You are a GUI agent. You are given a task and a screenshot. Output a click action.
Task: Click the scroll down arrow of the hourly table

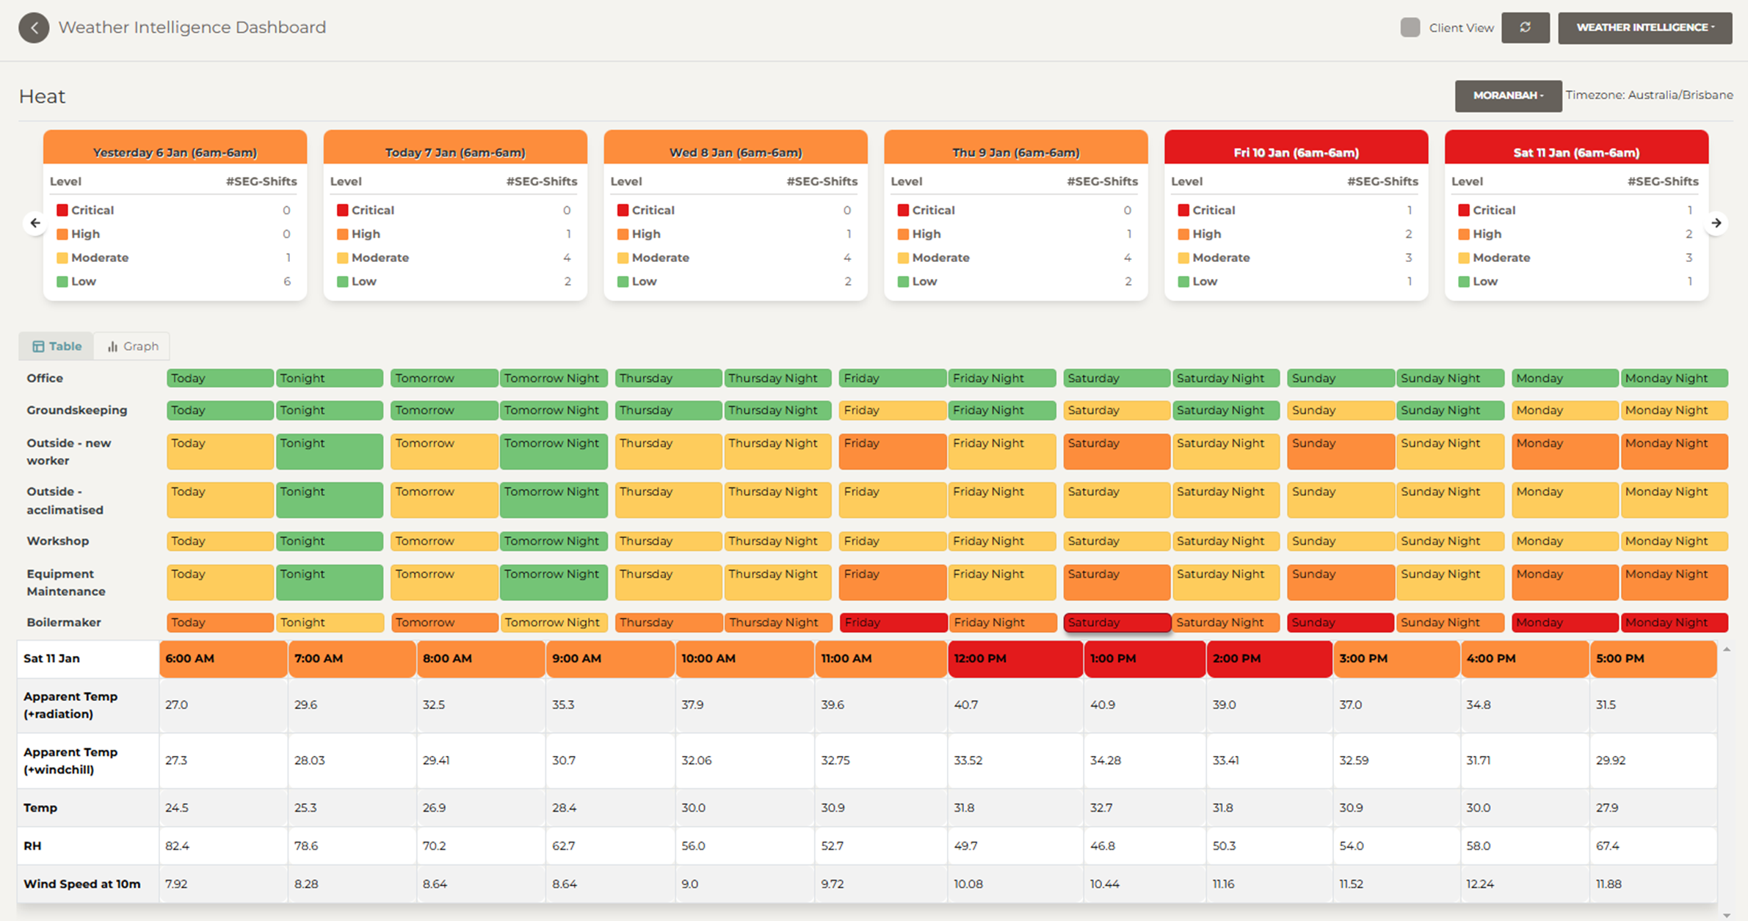(1727, 915)
